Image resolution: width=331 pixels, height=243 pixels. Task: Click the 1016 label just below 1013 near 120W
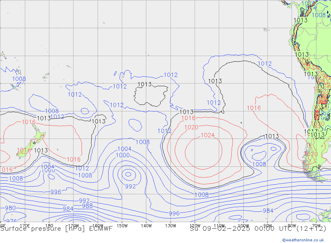(188, 118)
